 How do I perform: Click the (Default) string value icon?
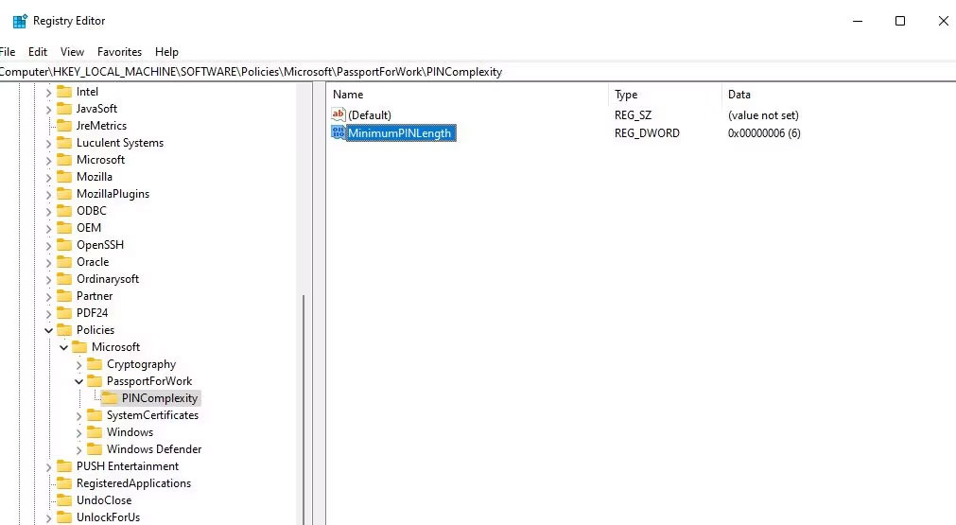point(339,114)
